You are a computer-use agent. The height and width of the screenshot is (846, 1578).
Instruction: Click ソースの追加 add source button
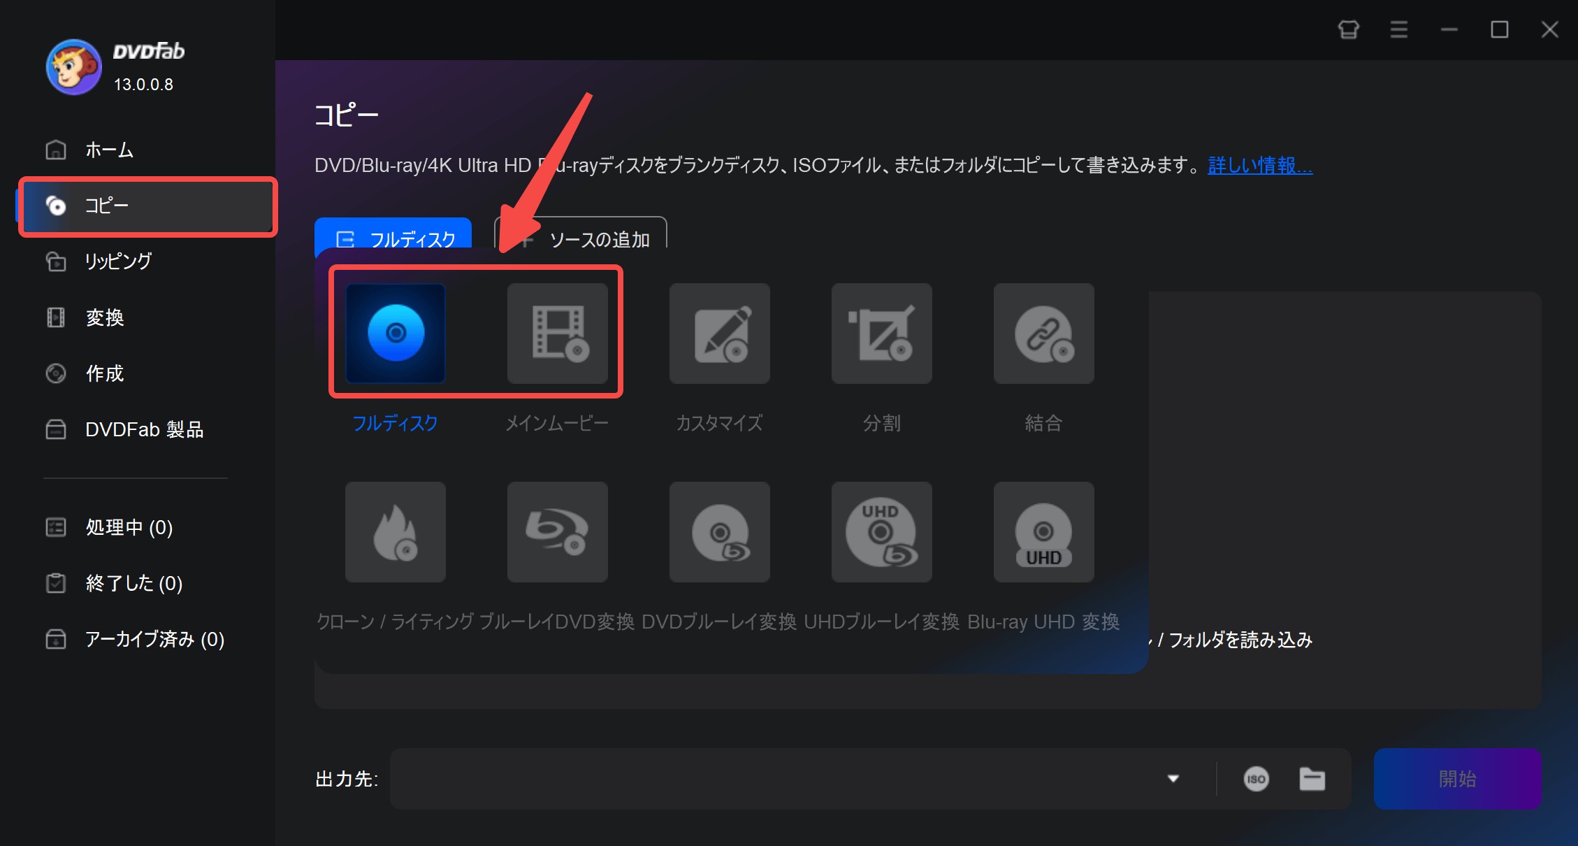[x=581, y=235]
